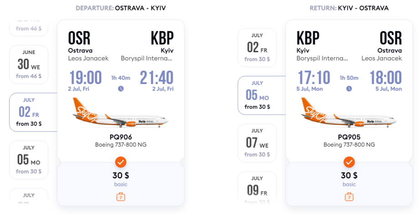This screenshot has width=419, height=214.
Task: Toggle the orange checkmark on departure flight
Action: pos(121,162)
